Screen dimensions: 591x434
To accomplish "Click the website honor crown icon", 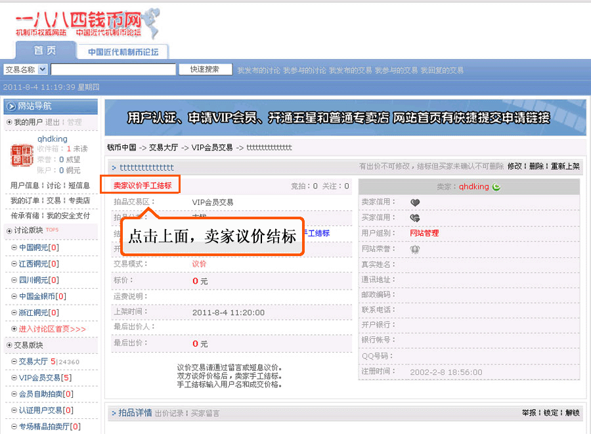I will [415, 250].
